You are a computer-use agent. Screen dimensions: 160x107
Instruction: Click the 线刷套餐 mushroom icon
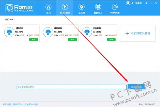coord(48,32)
